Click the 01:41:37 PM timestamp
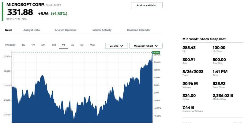Screen dimensions: 245x123 (13, 19)
